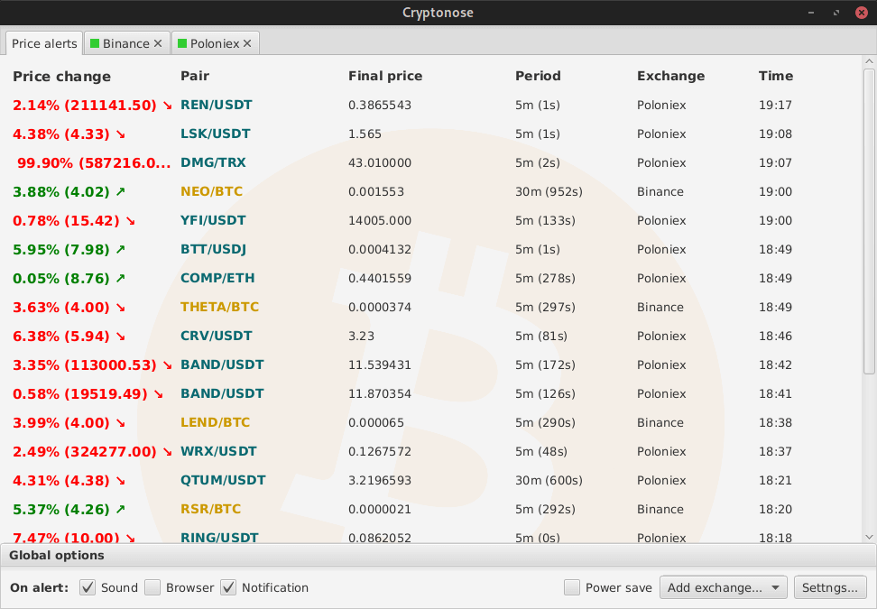877x609 pixels.
Task: Open the BAND/USDT pair at 18:41
Action: tap(222, 393)
